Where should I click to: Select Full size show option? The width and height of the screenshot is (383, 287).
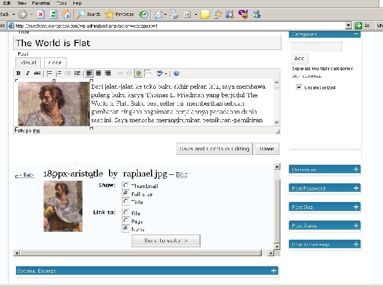coord(126,193)
